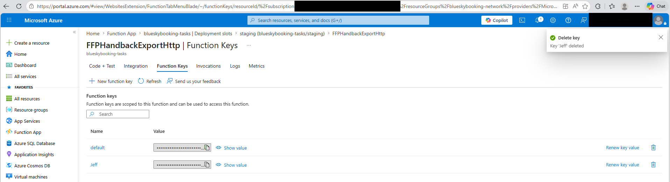This screenshot has width=670, height=182.
Task: Open the notifications bell
Action: (538, 20)
